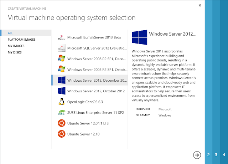Select Windows Server 2012, December text
Viewport: 228px width, 164px height.
click(x=97, y=80)
